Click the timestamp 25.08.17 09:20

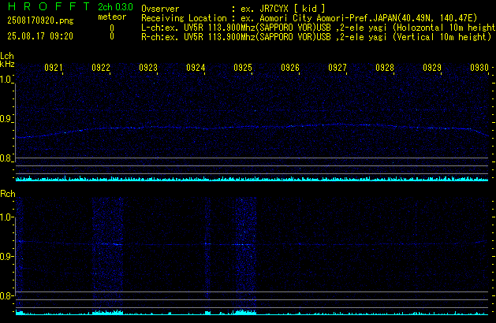point(40,36)
